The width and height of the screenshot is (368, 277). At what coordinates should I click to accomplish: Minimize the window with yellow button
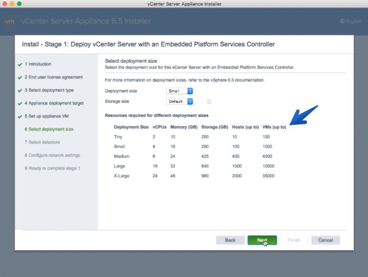tap(12, 4)
